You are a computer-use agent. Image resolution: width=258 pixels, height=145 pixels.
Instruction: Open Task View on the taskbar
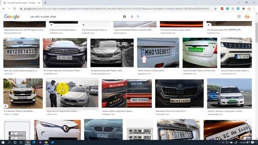[x=21, y=142]
